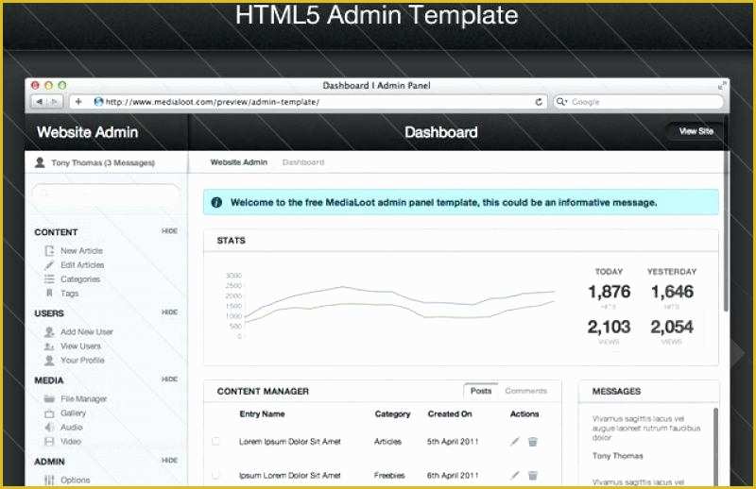Go forward with the browser forward arrow
The width and height of the screenshot is (756, 489).
click(55, 102)
